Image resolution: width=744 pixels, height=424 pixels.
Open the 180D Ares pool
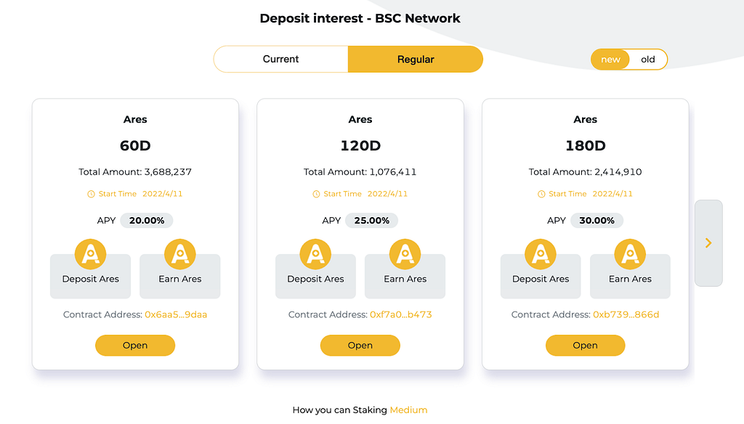[x=585, y=346]
